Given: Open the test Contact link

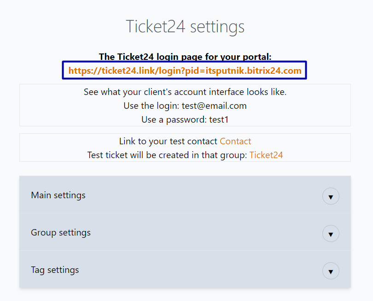Looking at the screenshot, I should click(x=235, y=142).
